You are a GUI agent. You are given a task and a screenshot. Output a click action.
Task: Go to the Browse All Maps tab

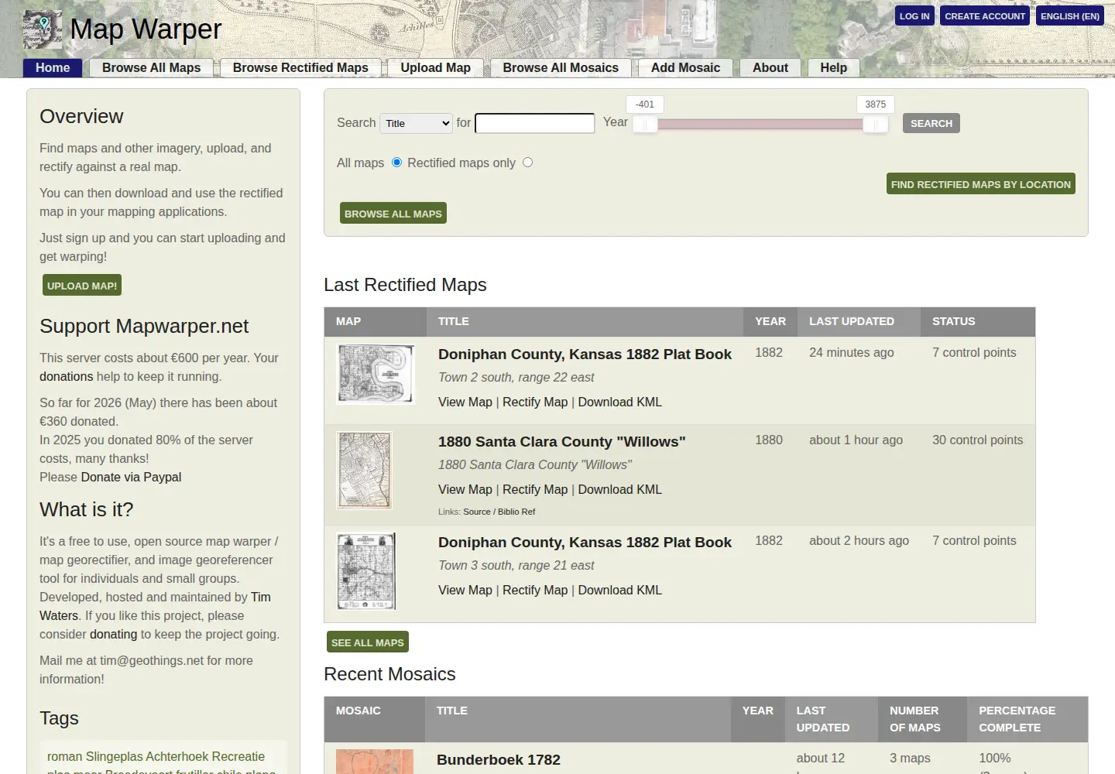[151, 67]
